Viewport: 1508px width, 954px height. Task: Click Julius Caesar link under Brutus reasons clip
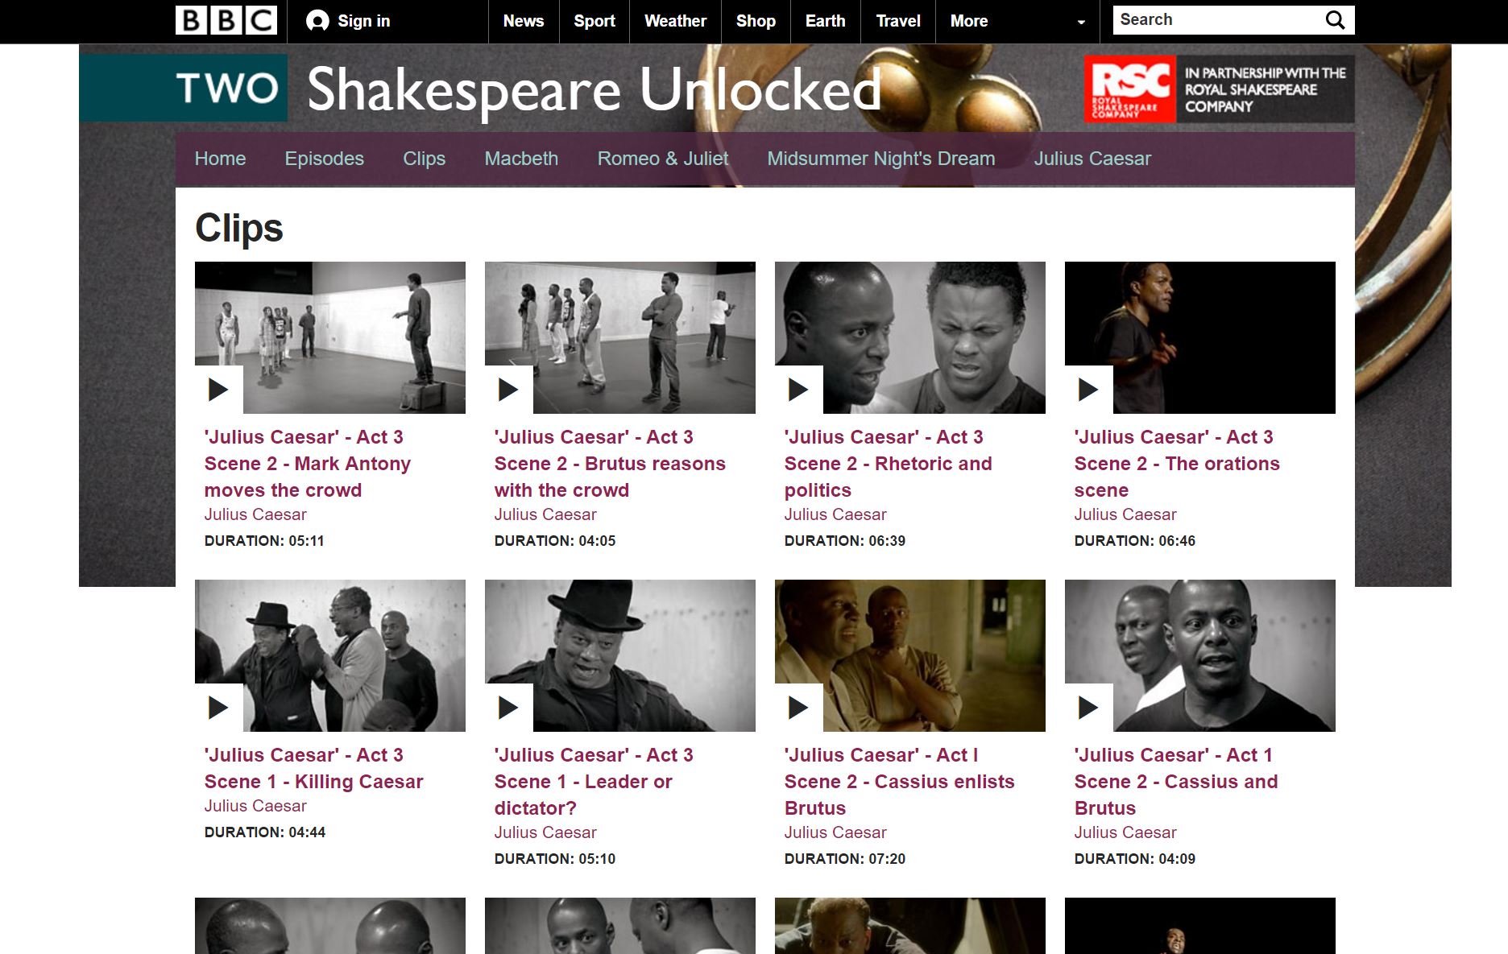coord(545,514)
